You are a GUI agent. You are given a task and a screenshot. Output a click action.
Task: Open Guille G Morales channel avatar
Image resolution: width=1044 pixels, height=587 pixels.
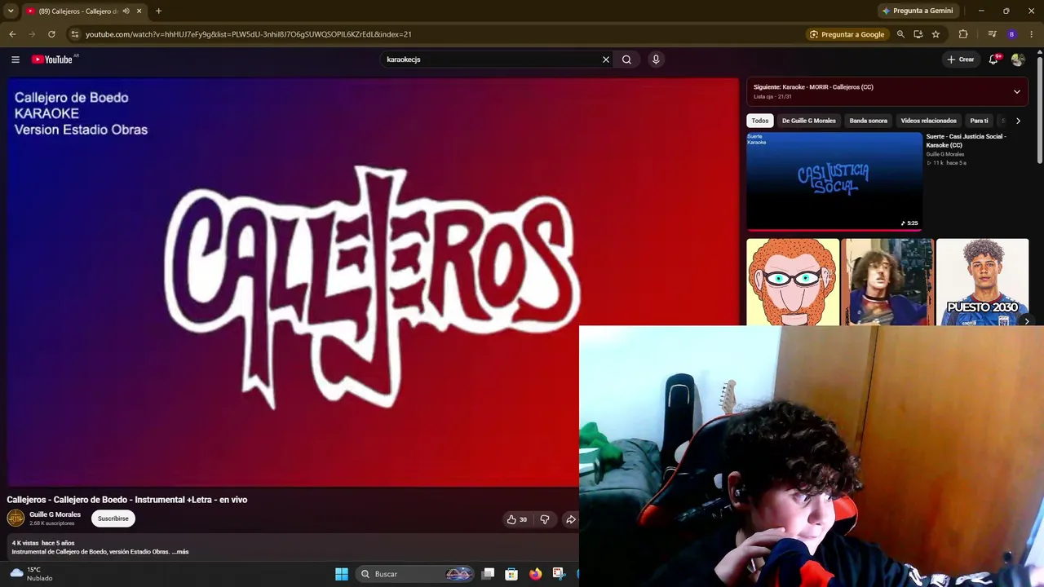15,518
